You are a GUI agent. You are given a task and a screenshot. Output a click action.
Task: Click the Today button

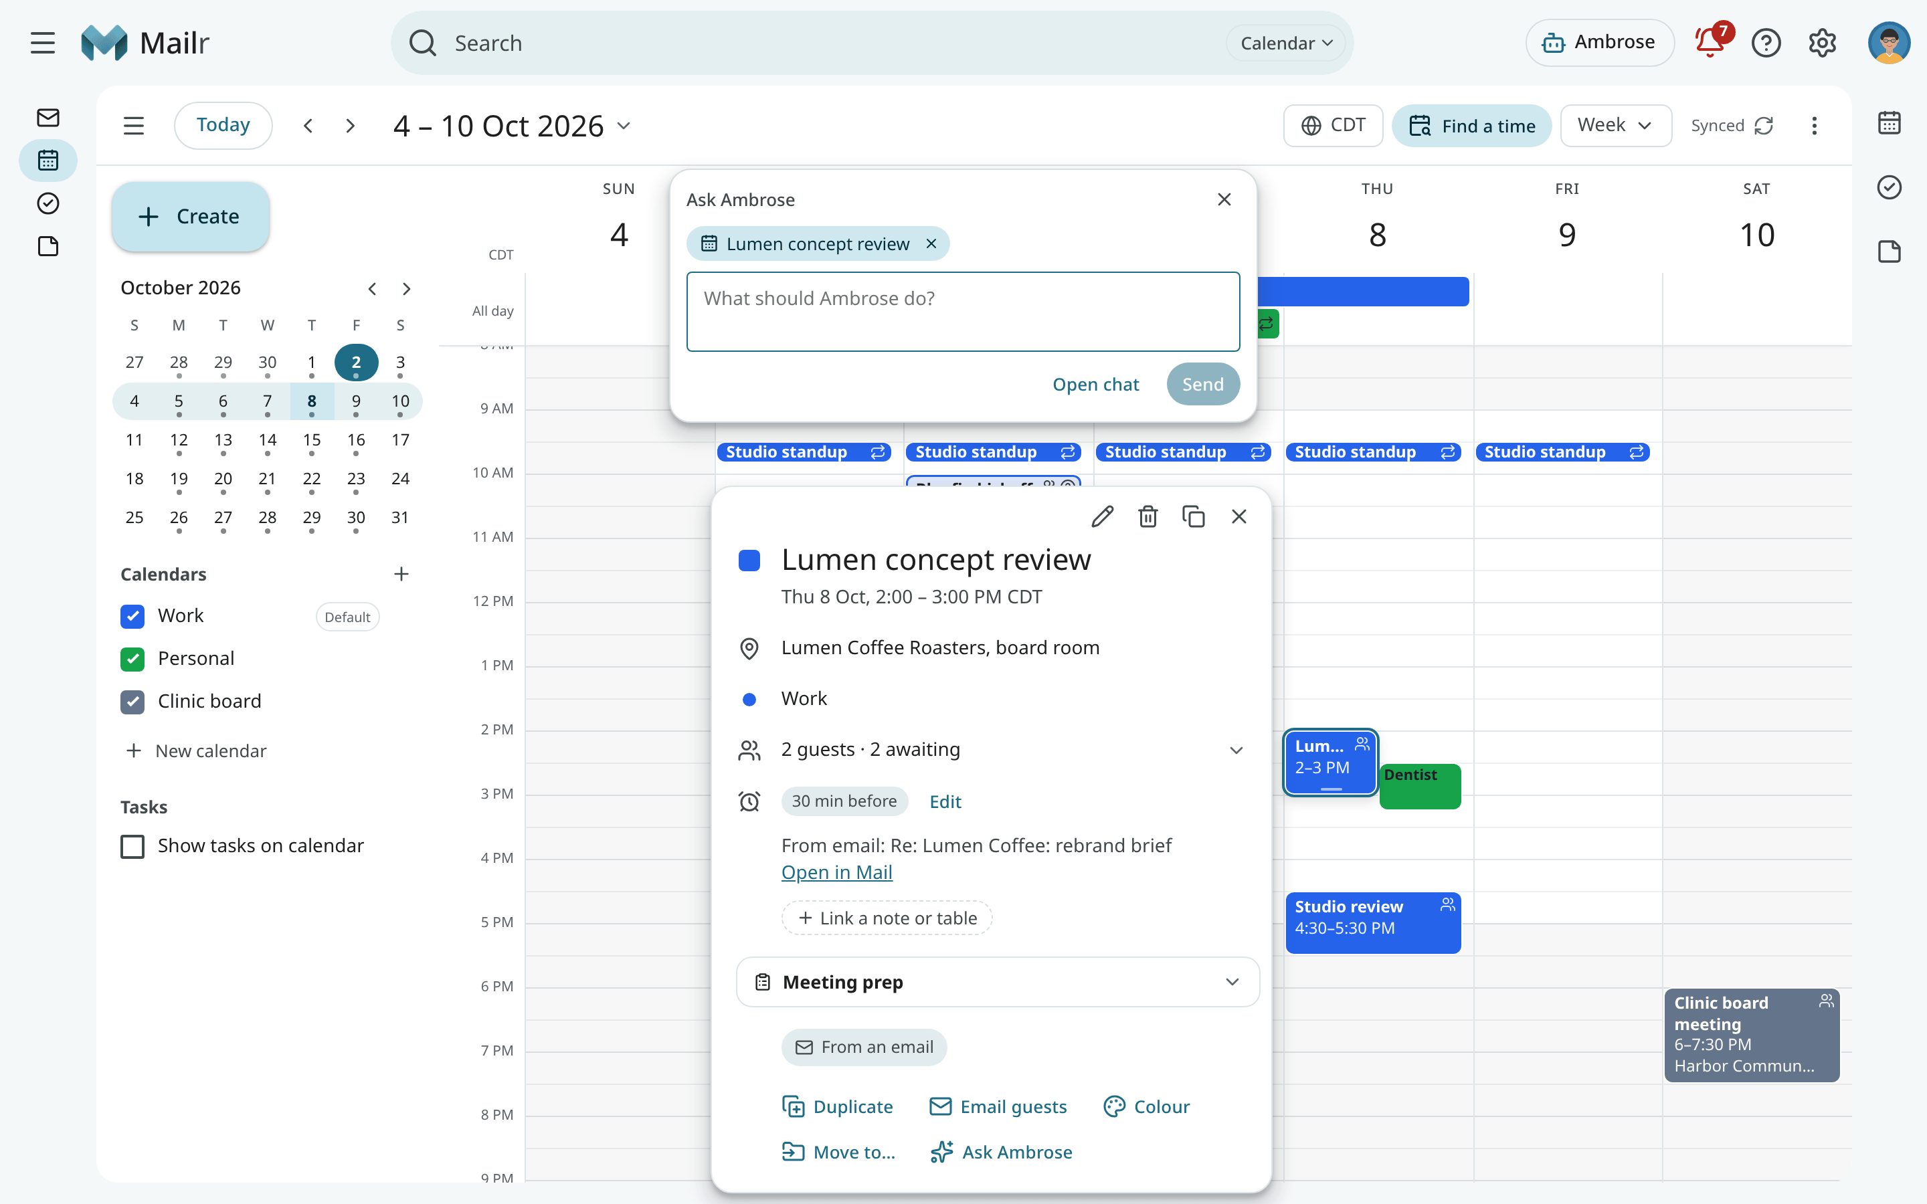click(223, 126)
